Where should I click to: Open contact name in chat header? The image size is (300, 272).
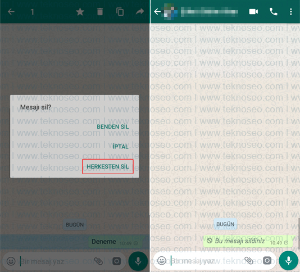point(210,12)
